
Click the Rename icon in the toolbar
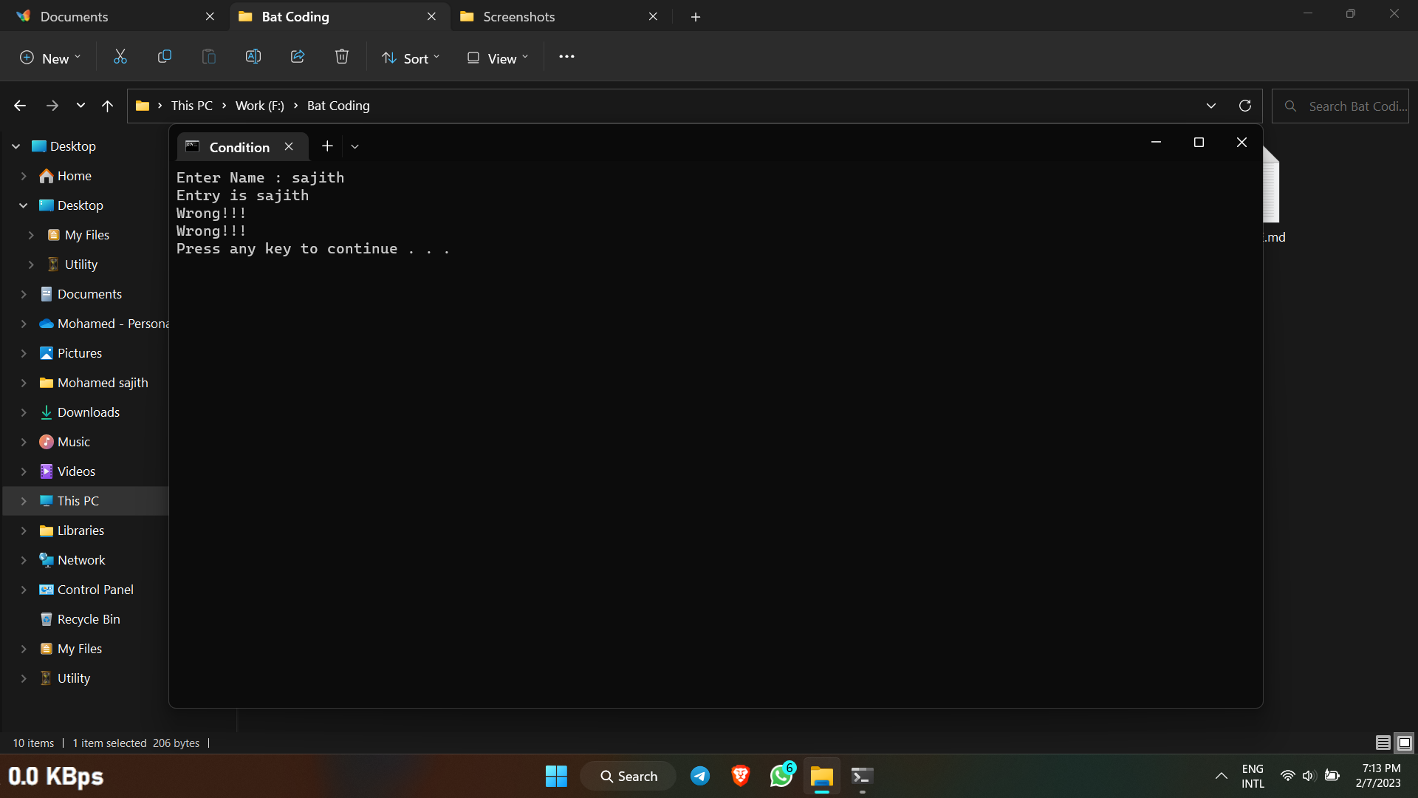[x=253, y=56]
